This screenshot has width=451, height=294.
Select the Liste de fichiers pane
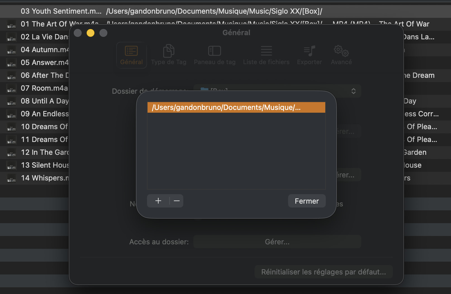pyautogui.click(x=266, y=55)
